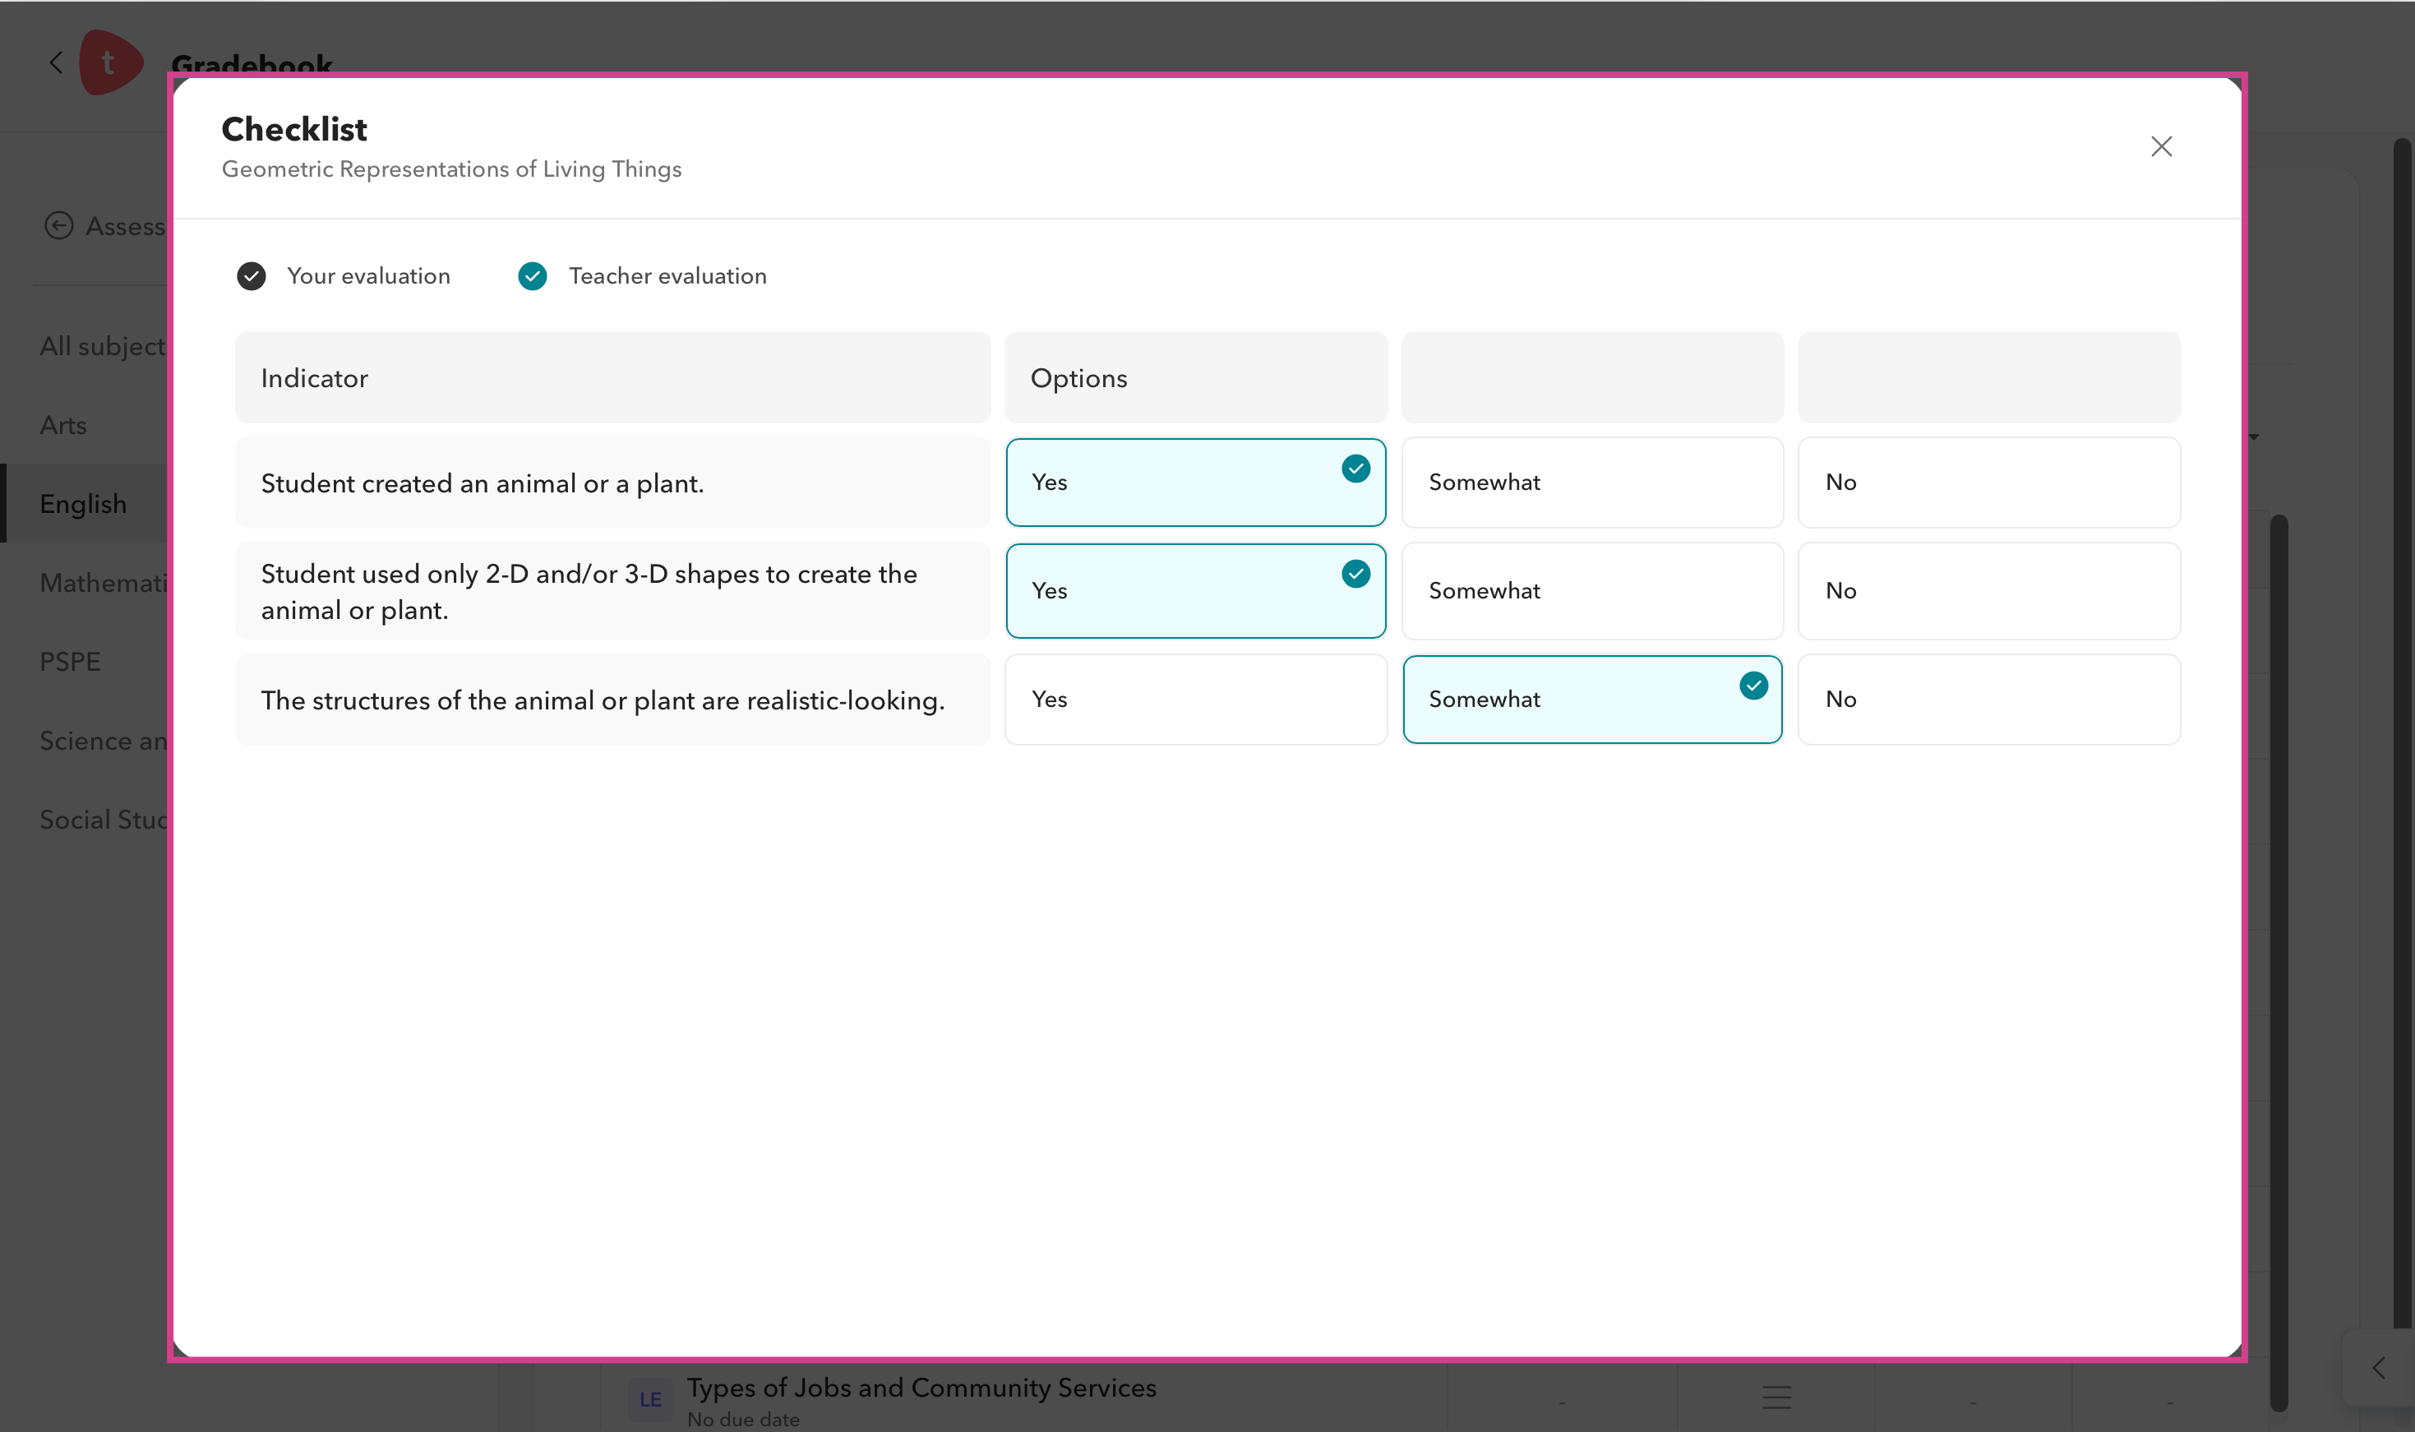This screenshot has width=2415, height=1432.
Task: Select Yes for 'Student used only 2-D and/or 3-D shapes'
Action: pyautogui.click(x=1195, y=590)
